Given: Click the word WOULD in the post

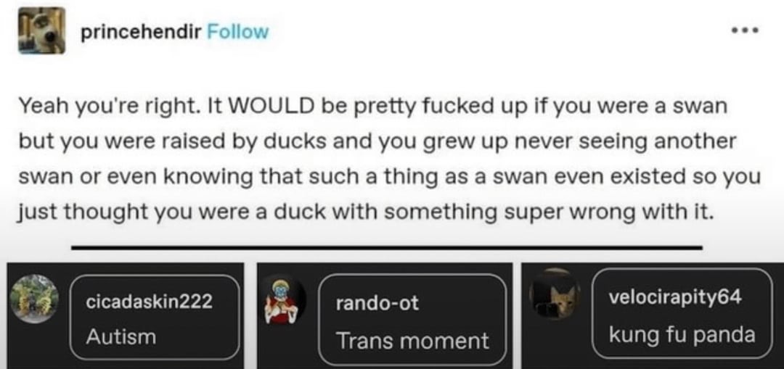Looking at the screenshot, I should pyautogui.click(x=272, y=107).
